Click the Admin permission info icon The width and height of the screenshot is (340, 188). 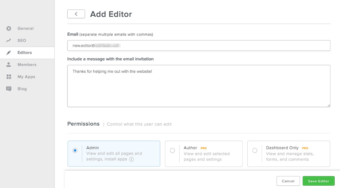[x=131, y=159]
